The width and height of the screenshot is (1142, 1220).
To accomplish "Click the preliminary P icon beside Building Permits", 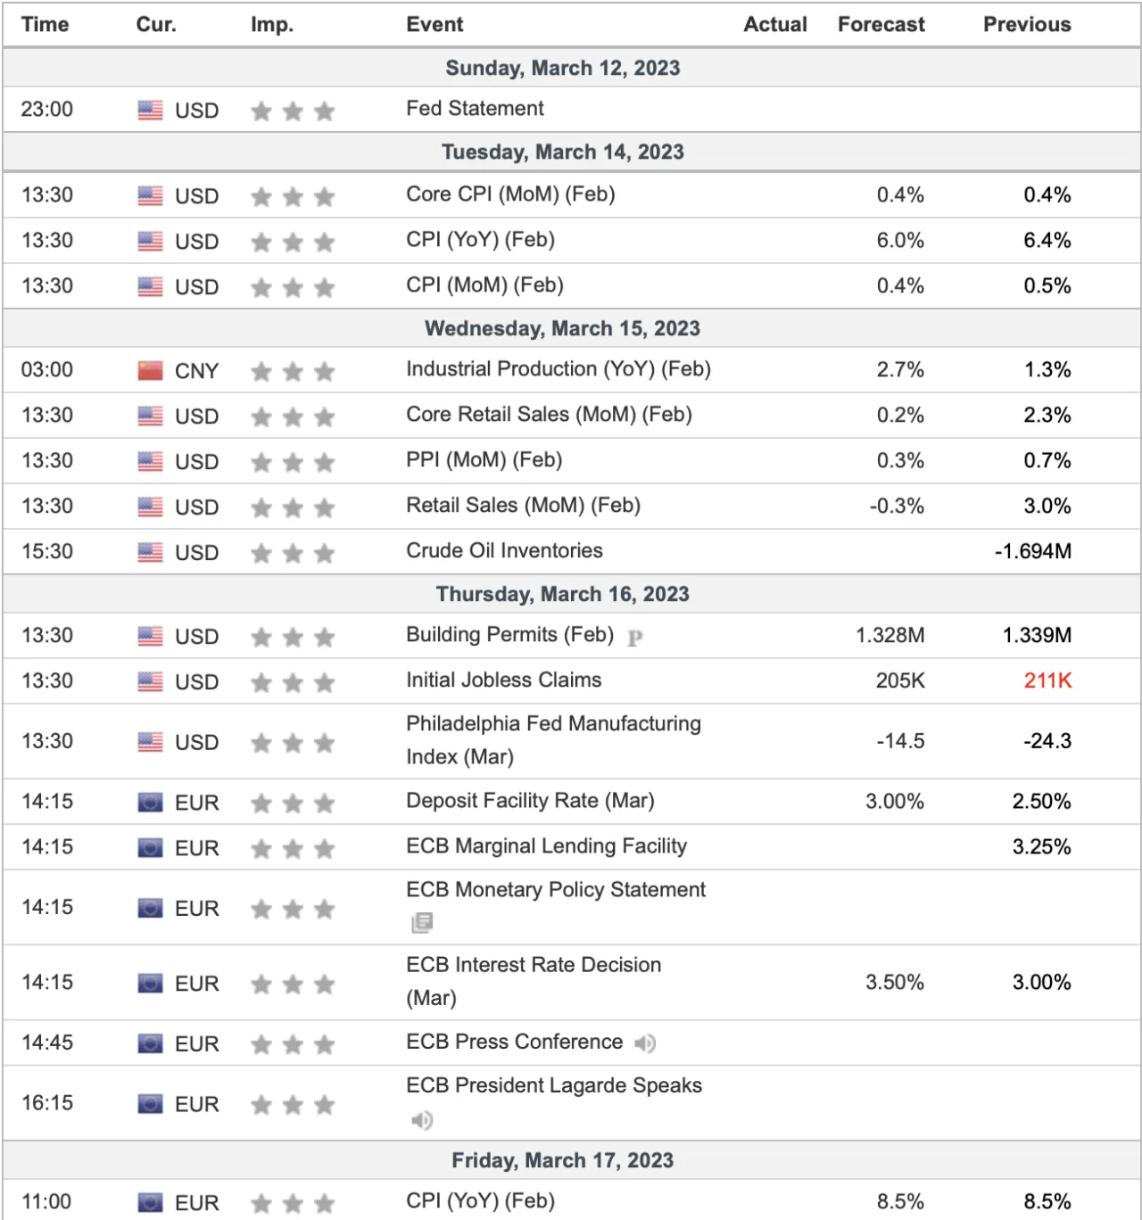I will pos(635,637).
